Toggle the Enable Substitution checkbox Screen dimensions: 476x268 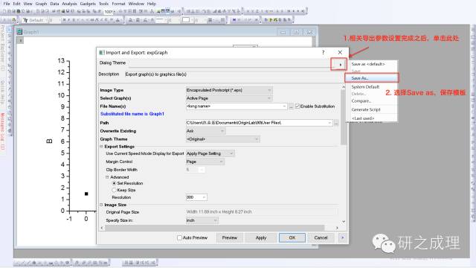[x=297, y=106]
